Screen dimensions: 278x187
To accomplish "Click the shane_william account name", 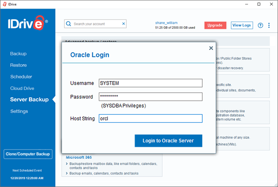I will [x=166, y=23].
